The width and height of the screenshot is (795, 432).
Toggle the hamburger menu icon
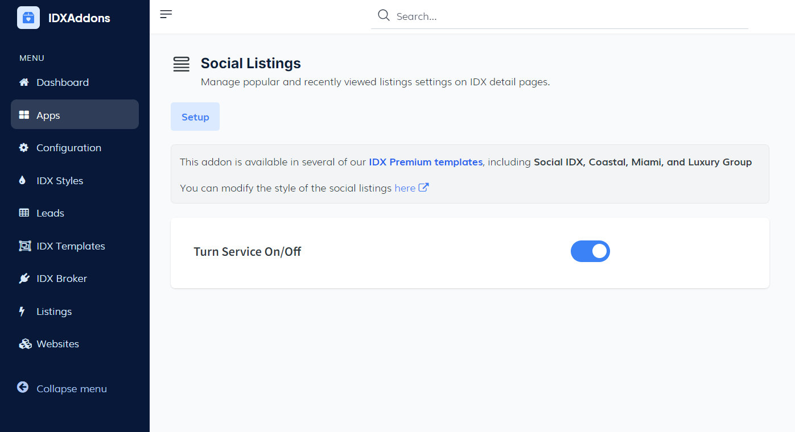[166, 14]
